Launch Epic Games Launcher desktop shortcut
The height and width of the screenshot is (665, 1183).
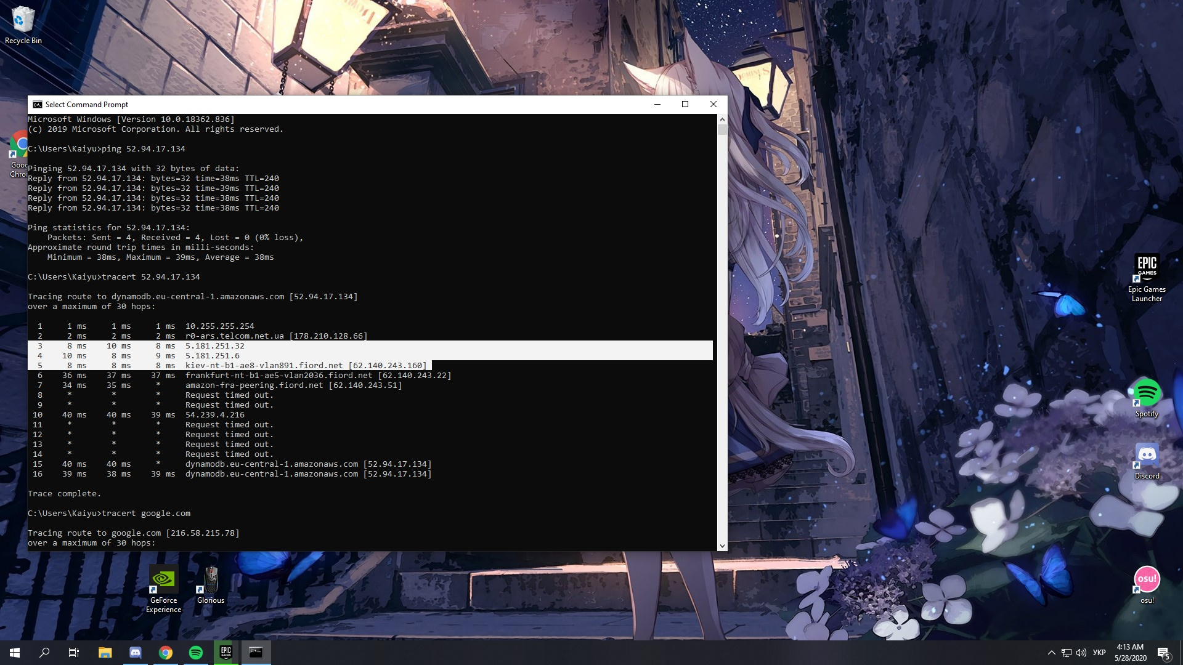(1147, 278)
